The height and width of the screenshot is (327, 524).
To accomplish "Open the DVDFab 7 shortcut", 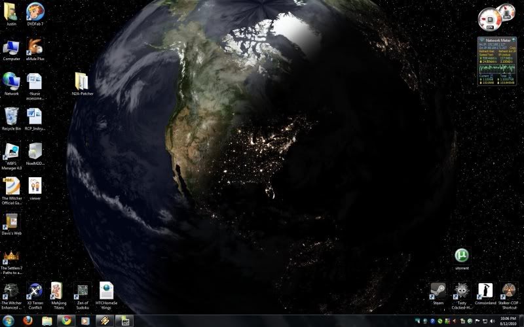I will tap(35, 12).
